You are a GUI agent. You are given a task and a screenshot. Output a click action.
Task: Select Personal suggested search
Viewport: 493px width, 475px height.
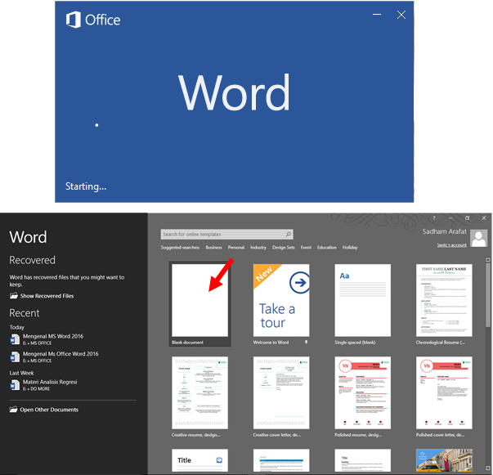click(236, 248)
